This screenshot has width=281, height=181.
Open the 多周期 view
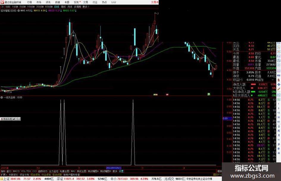pos(77,7)
